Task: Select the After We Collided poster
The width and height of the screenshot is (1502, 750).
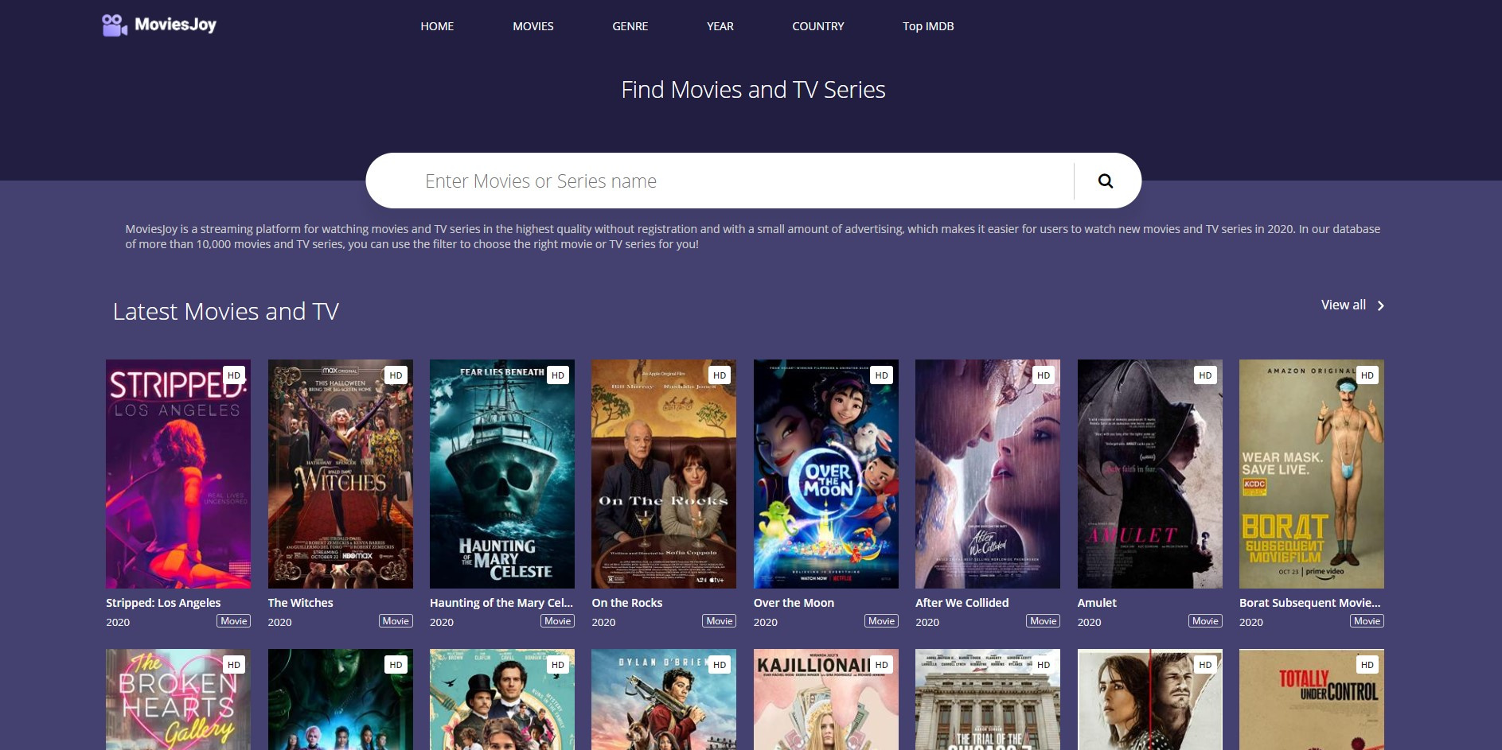Action: click(988, 474)
